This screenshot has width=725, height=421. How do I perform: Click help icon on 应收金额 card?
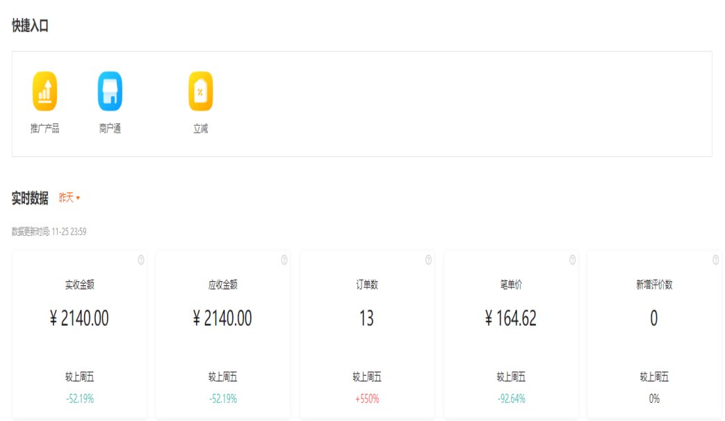[x=284, y=260]
